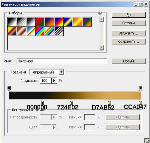
Task: Select the orange-yellow-orange gradient preset
Action: 78,22
